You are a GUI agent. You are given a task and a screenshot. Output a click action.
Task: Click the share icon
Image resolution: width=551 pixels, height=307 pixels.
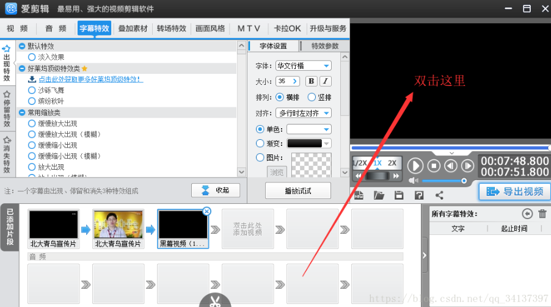(x=439, y=195)
